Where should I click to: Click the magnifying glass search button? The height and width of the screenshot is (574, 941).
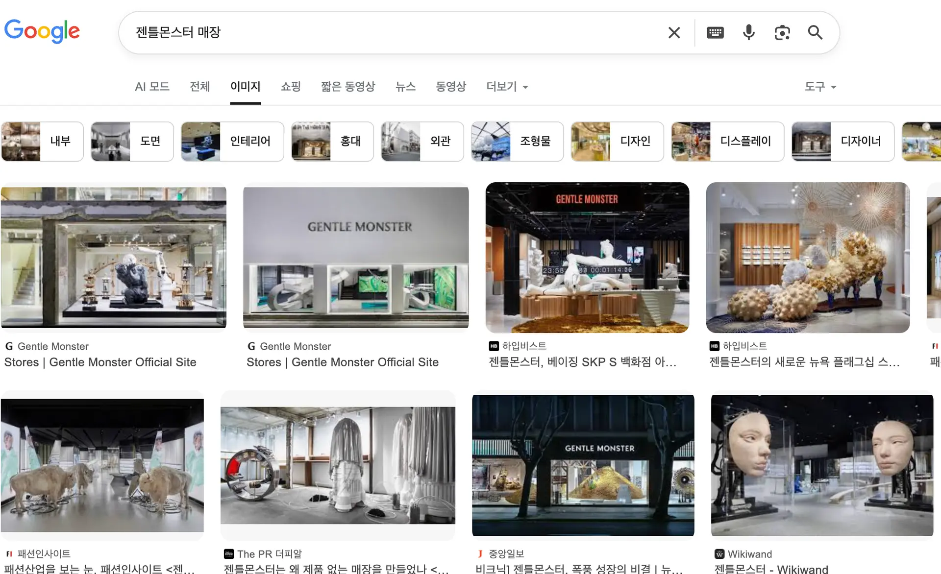tap(815, 33)
